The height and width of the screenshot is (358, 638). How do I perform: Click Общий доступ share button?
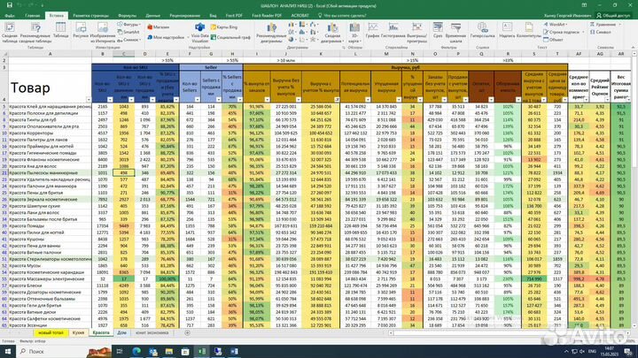tap(611, 15)
